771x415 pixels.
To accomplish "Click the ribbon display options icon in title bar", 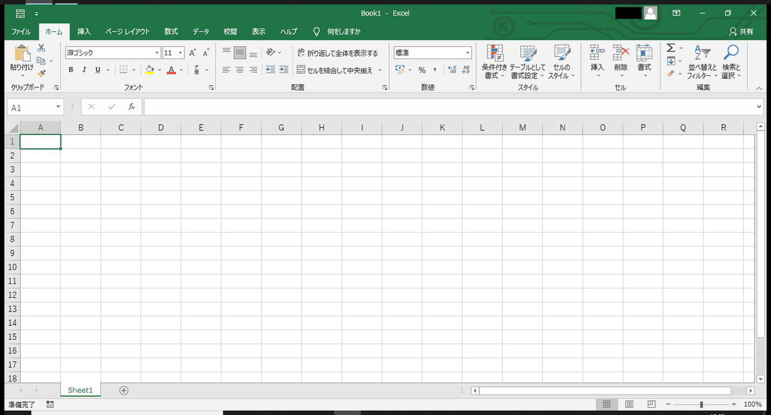I will point(677,13).
